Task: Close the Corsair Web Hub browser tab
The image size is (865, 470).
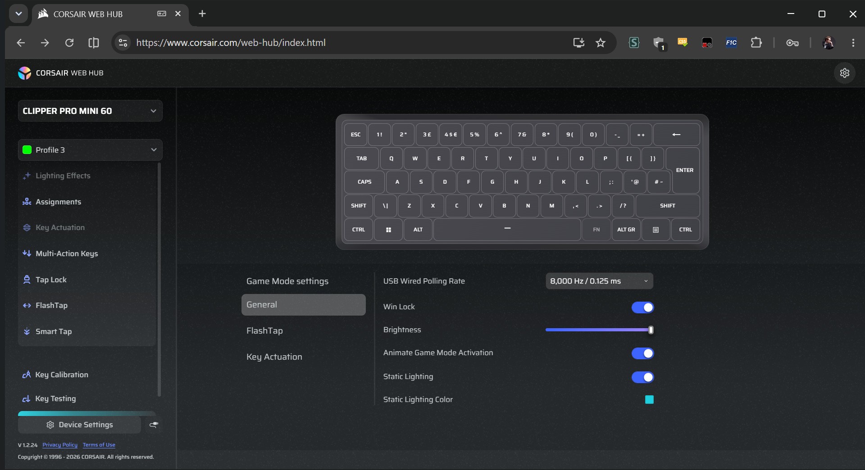Action: (x=178, y=14)
